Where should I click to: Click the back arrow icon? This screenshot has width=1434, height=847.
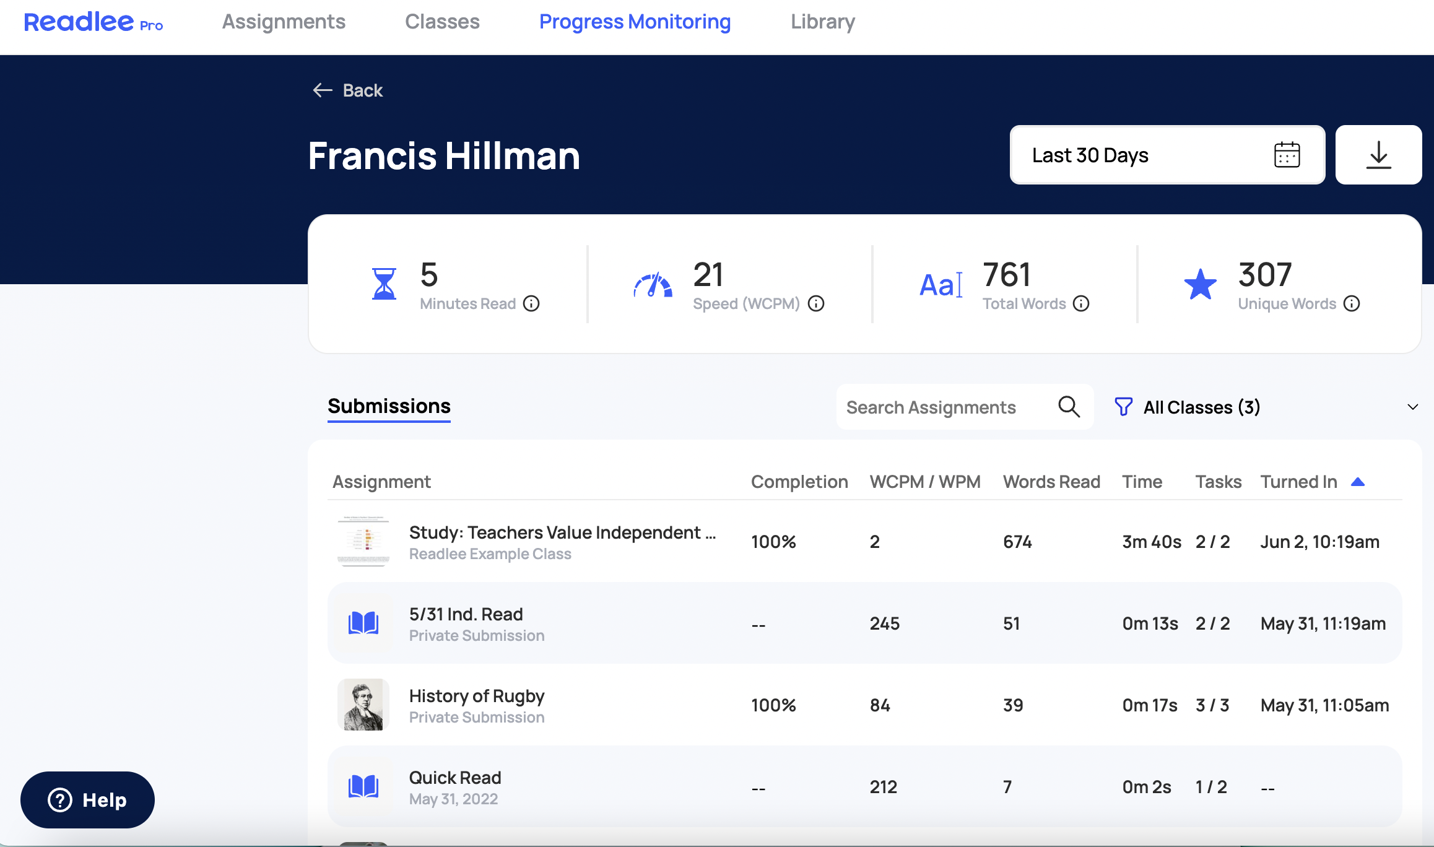323,90
